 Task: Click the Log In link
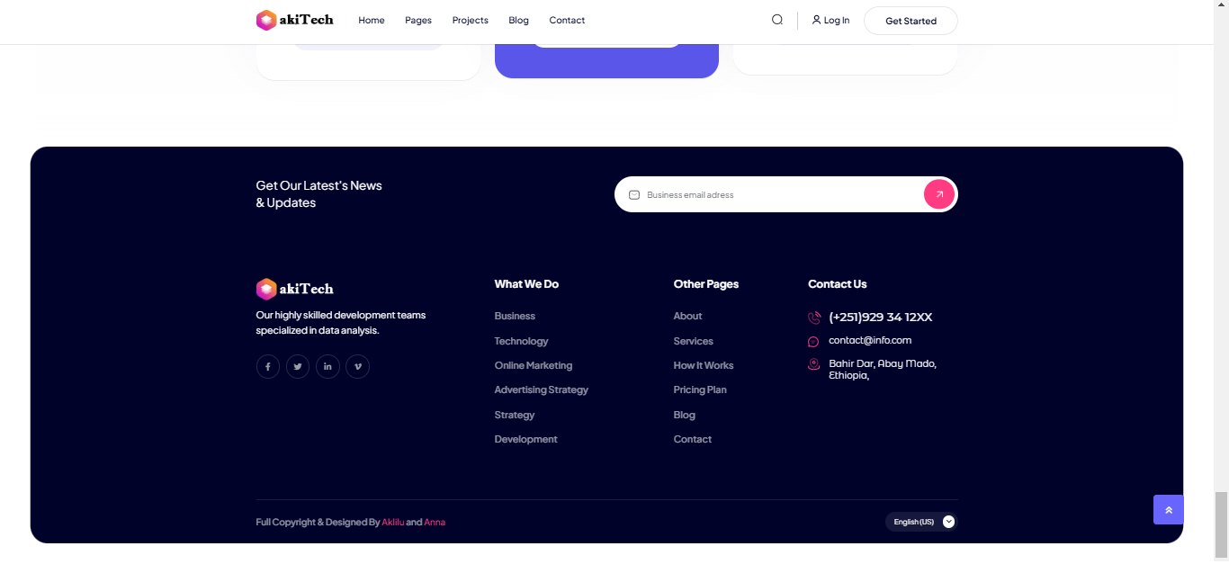[837, 20]
